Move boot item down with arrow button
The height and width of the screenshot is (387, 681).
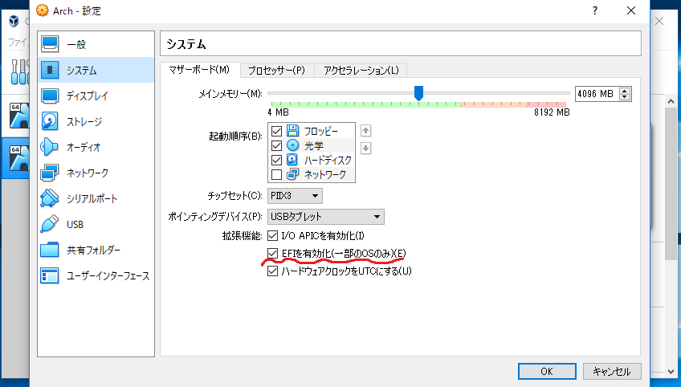click(365, 148)
